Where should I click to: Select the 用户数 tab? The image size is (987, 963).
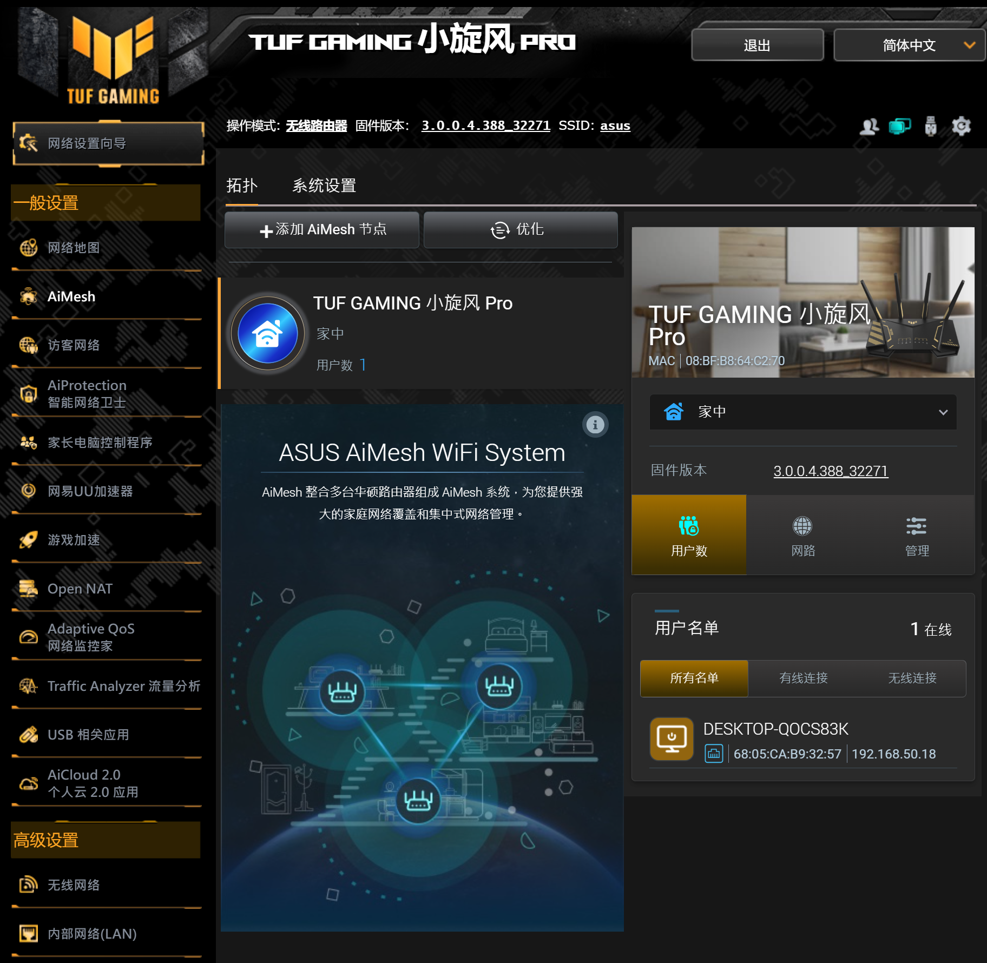click(689, 535)
